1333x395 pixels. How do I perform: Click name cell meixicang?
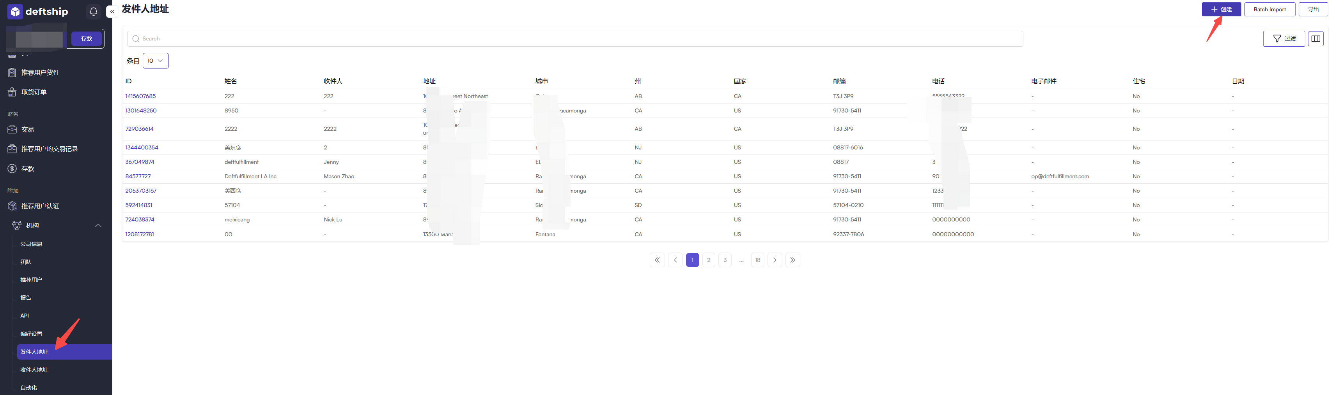[237, 220]
